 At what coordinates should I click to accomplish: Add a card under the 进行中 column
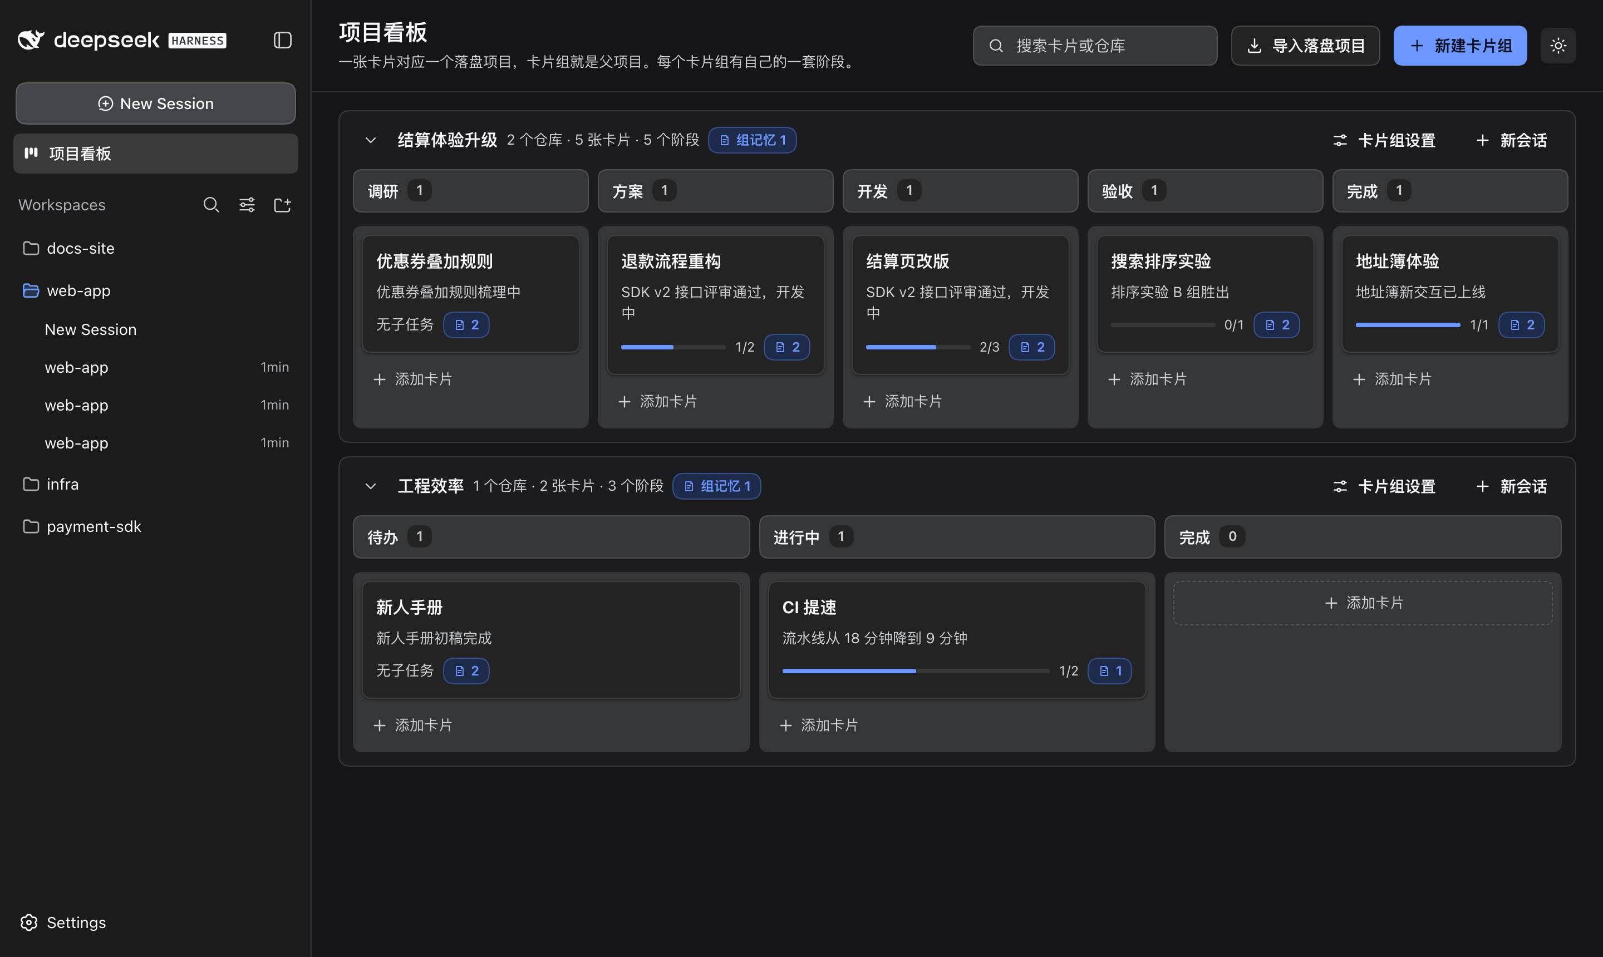(819, 726)
